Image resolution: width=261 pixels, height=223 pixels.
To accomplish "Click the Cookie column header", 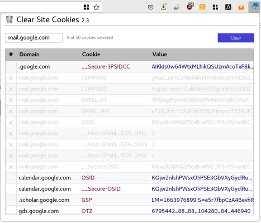I will 91,55.
